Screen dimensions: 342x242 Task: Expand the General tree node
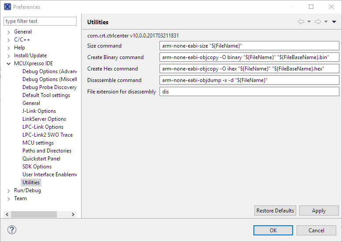click(8, 32)
